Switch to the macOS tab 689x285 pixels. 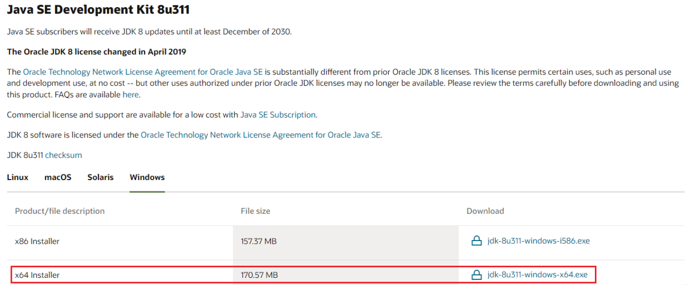click(58, 177)
